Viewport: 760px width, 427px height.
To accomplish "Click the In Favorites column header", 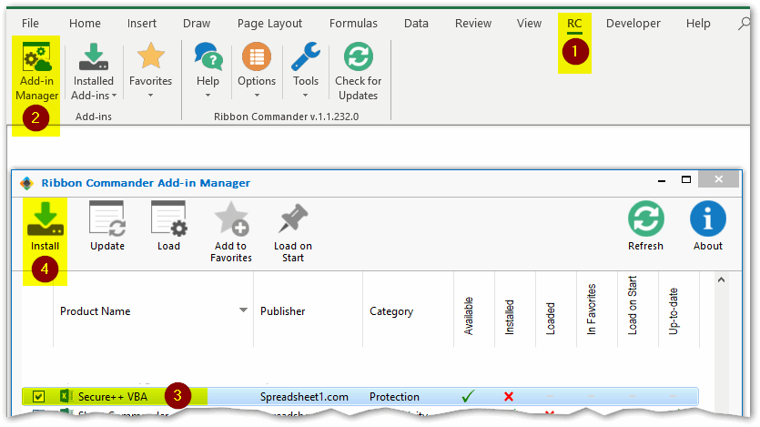I will point(591,310).
